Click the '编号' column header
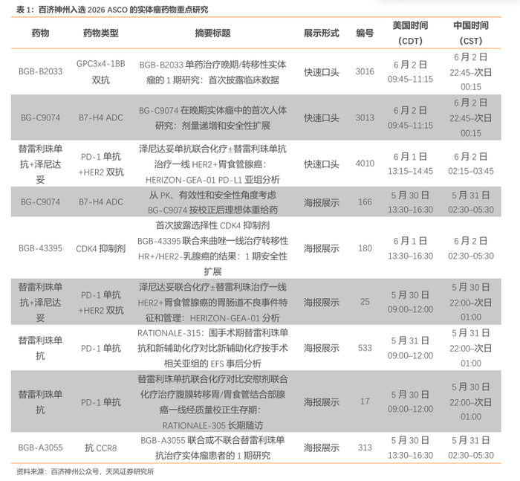Viewport: 520px width, 481px height. coord(365,33)
